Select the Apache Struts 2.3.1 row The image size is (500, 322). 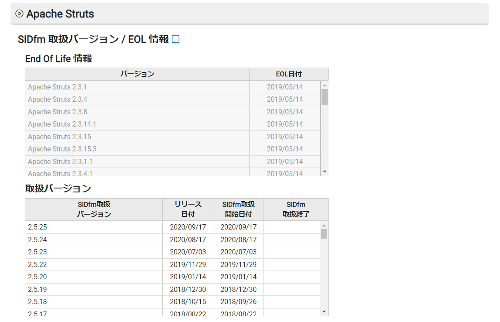click(173, 87)
